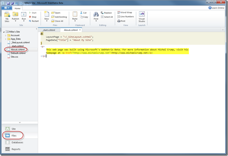Viewport: 228px width, 156px height.
Task: Open the Publish dropdown arrow
Action: (x=15, y=21)
